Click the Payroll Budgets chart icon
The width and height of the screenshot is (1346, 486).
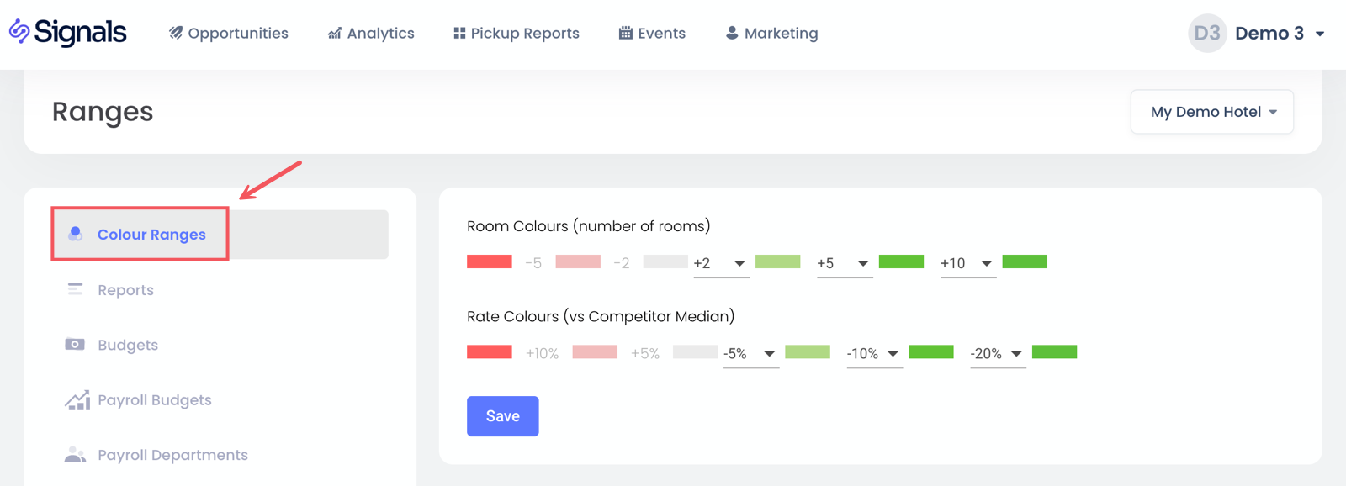click(77, 400)
